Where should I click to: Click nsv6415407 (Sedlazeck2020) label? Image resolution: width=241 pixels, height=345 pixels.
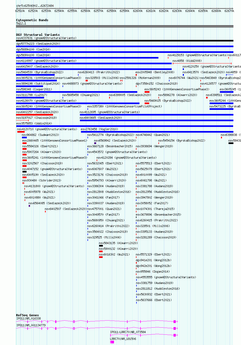37,66
